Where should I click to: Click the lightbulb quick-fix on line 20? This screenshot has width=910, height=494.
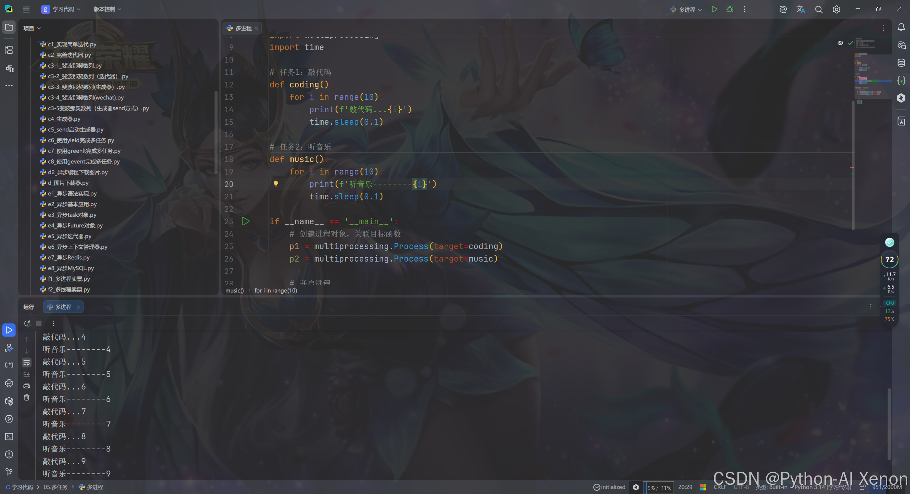click(275, 184)
